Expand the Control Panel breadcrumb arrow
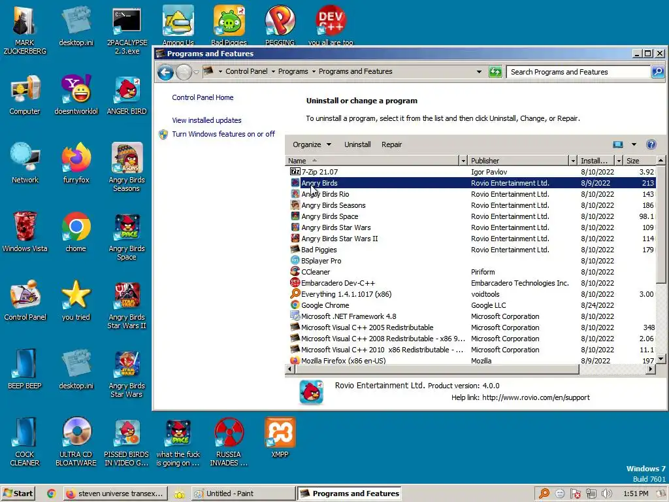 [x=274, y=72]
